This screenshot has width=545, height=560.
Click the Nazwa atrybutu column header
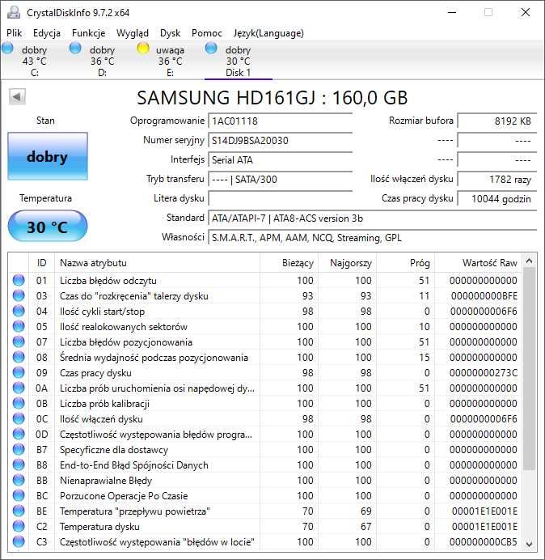click(157, 263)
